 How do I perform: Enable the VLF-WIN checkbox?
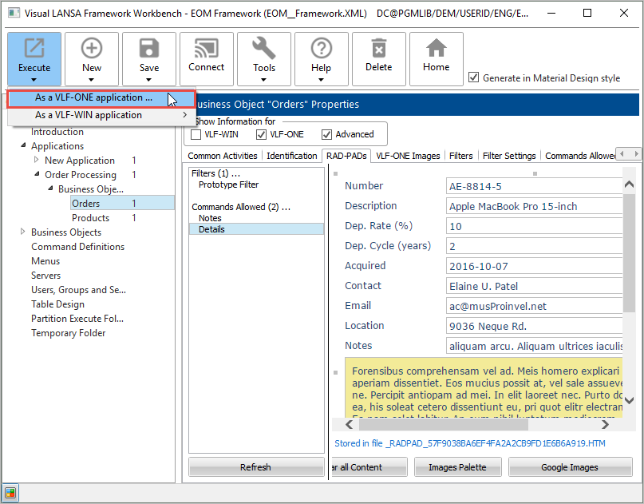[x=196, y=134]
